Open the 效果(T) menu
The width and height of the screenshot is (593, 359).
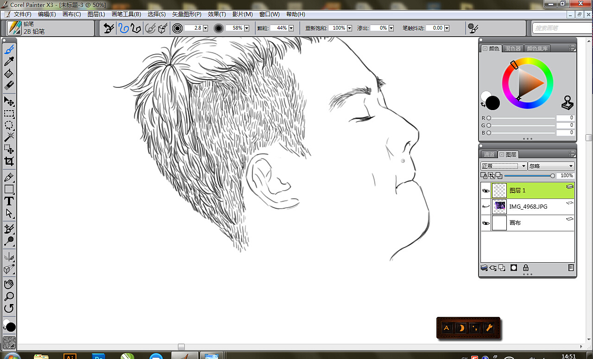pyautogui.click(x=217, y=14)
